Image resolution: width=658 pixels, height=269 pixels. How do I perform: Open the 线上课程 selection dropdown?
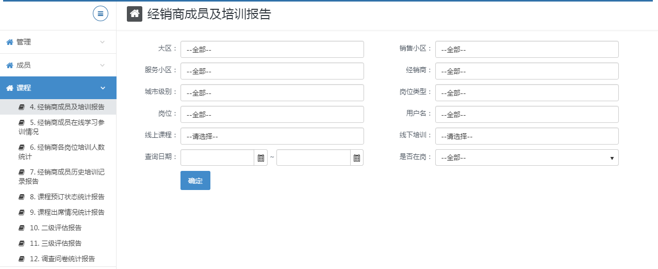(x=272, y=136)
